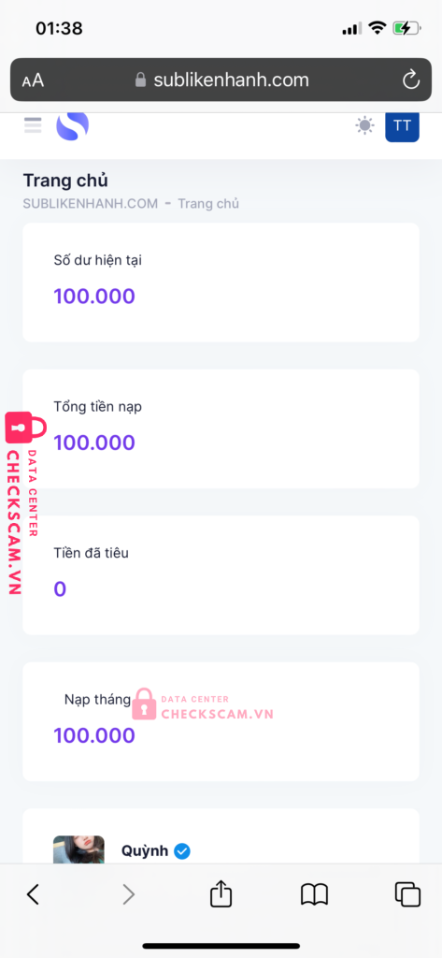Select the Nạp tháng card
442x958 pixels.
coord(221,721)
